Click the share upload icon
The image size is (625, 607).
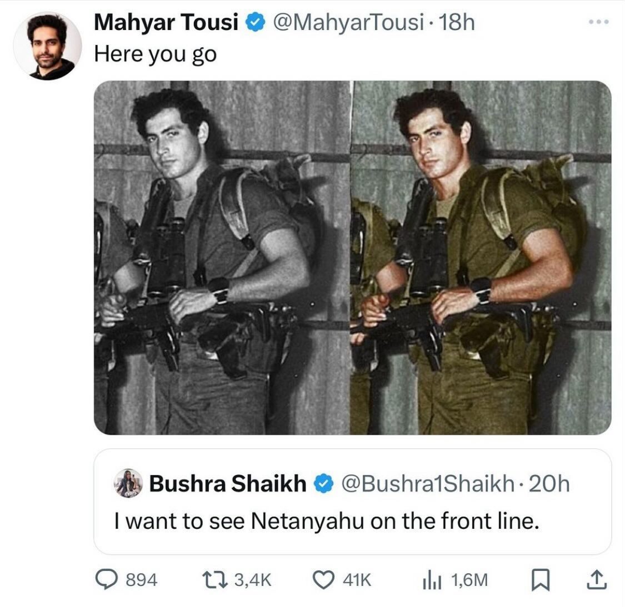point(597,580)
